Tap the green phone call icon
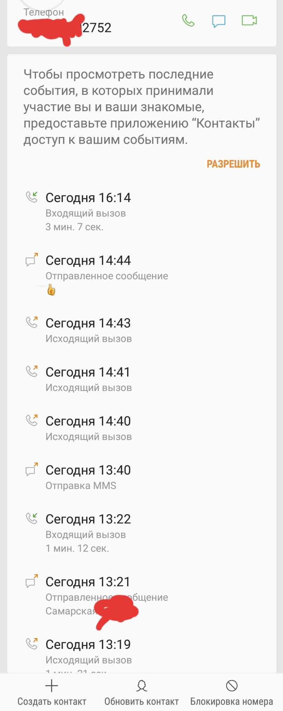283x711 pixels. click(x=188, y=20)
